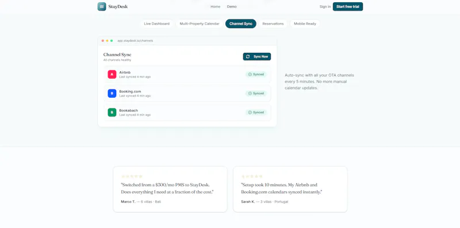Click 'Last synced 4 min ago' under Bookabach

click(135, 115)
